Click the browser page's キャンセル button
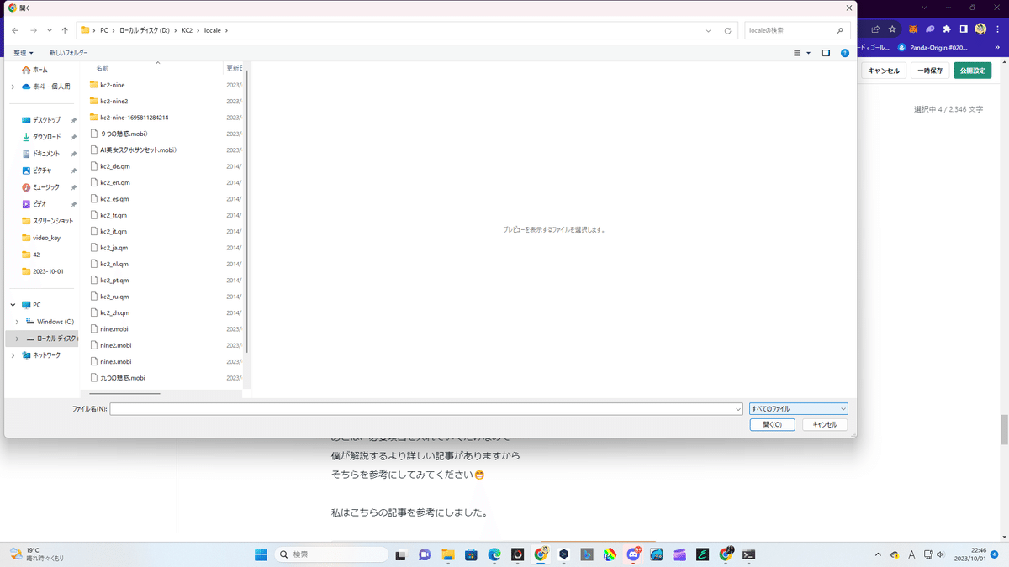1009x567 pixels. pos(884,71)
